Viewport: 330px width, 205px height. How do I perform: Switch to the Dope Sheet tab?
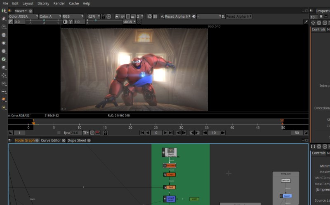(x=77, y=140)
